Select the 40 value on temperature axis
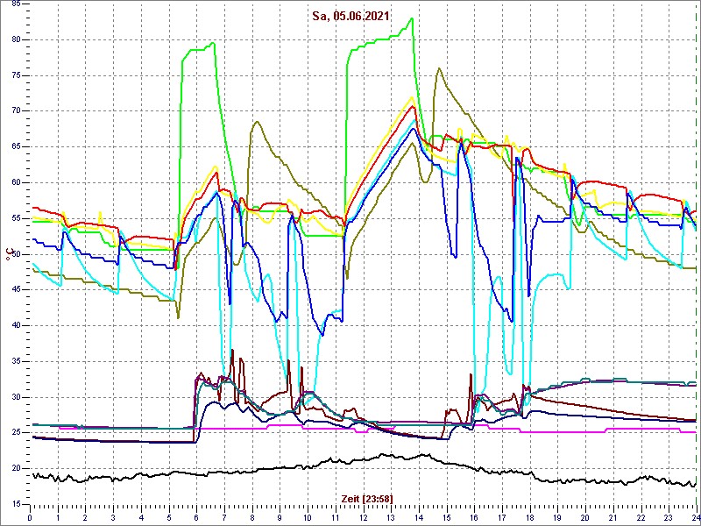Viewport: 701px width, 526px height. click(16, 325)
